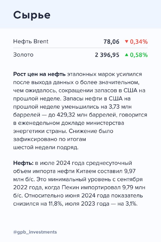
Task: Click the bold text Рост цен на нефть
Action: click(39, 74)
